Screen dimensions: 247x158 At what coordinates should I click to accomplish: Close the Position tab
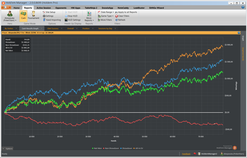93,29
